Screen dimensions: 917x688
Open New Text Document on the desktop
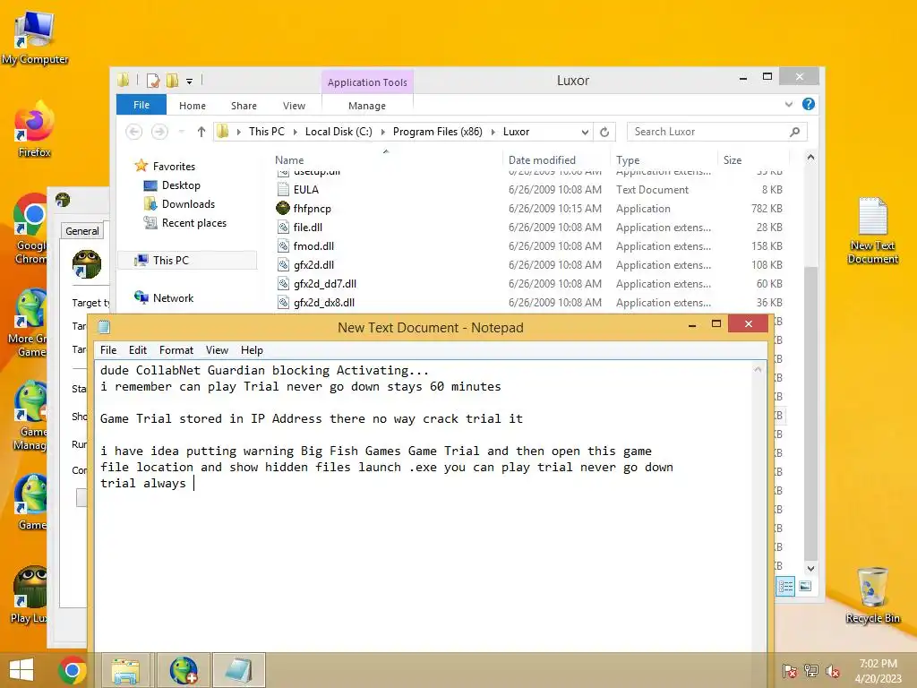pos(872,230)
